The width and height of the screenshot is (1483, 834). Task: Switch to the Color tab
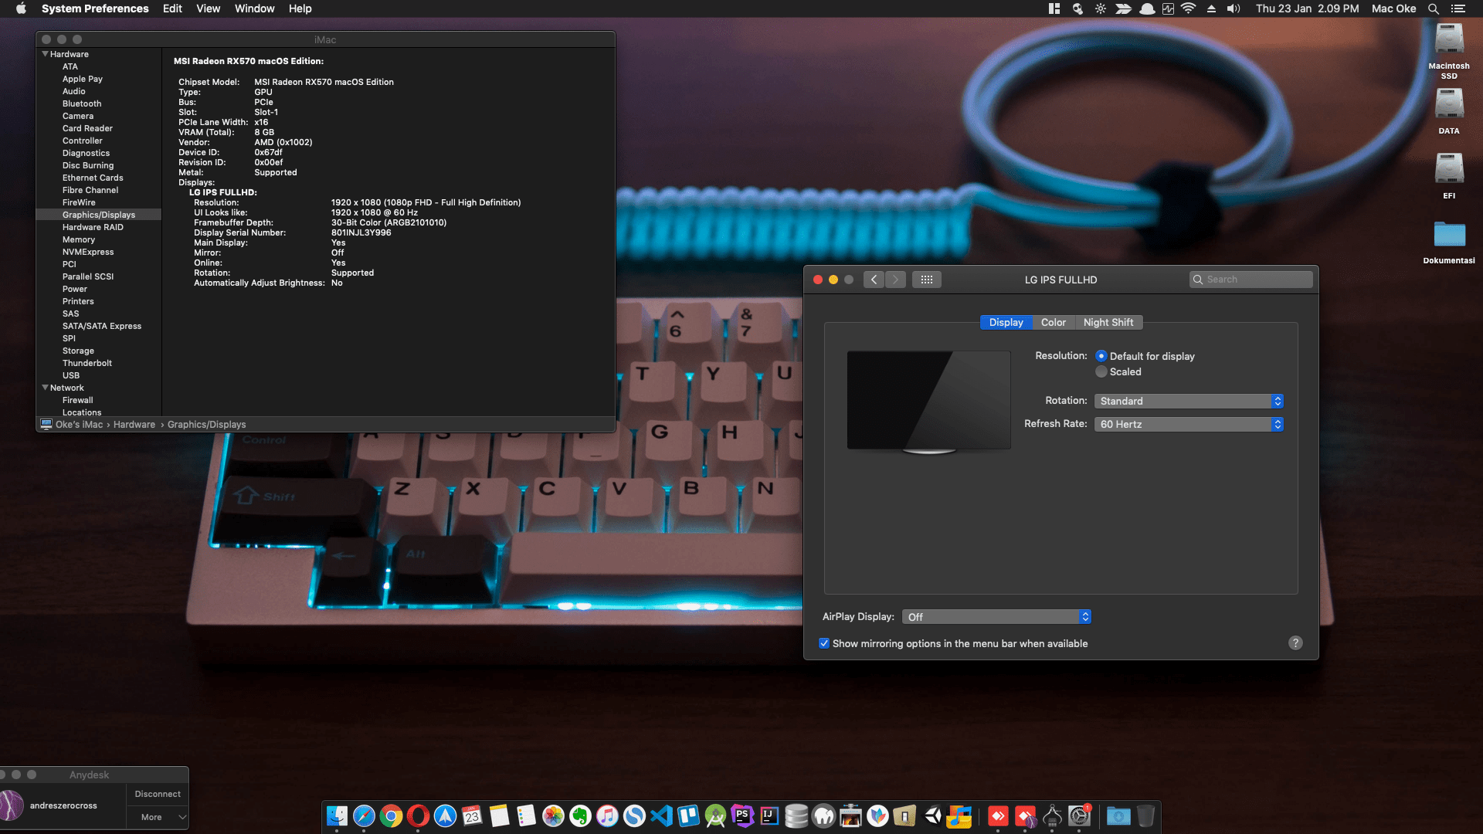1053,322
